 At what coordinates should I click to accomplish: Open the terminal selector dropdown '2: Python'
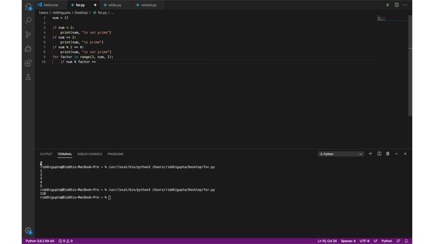(340, 154)
